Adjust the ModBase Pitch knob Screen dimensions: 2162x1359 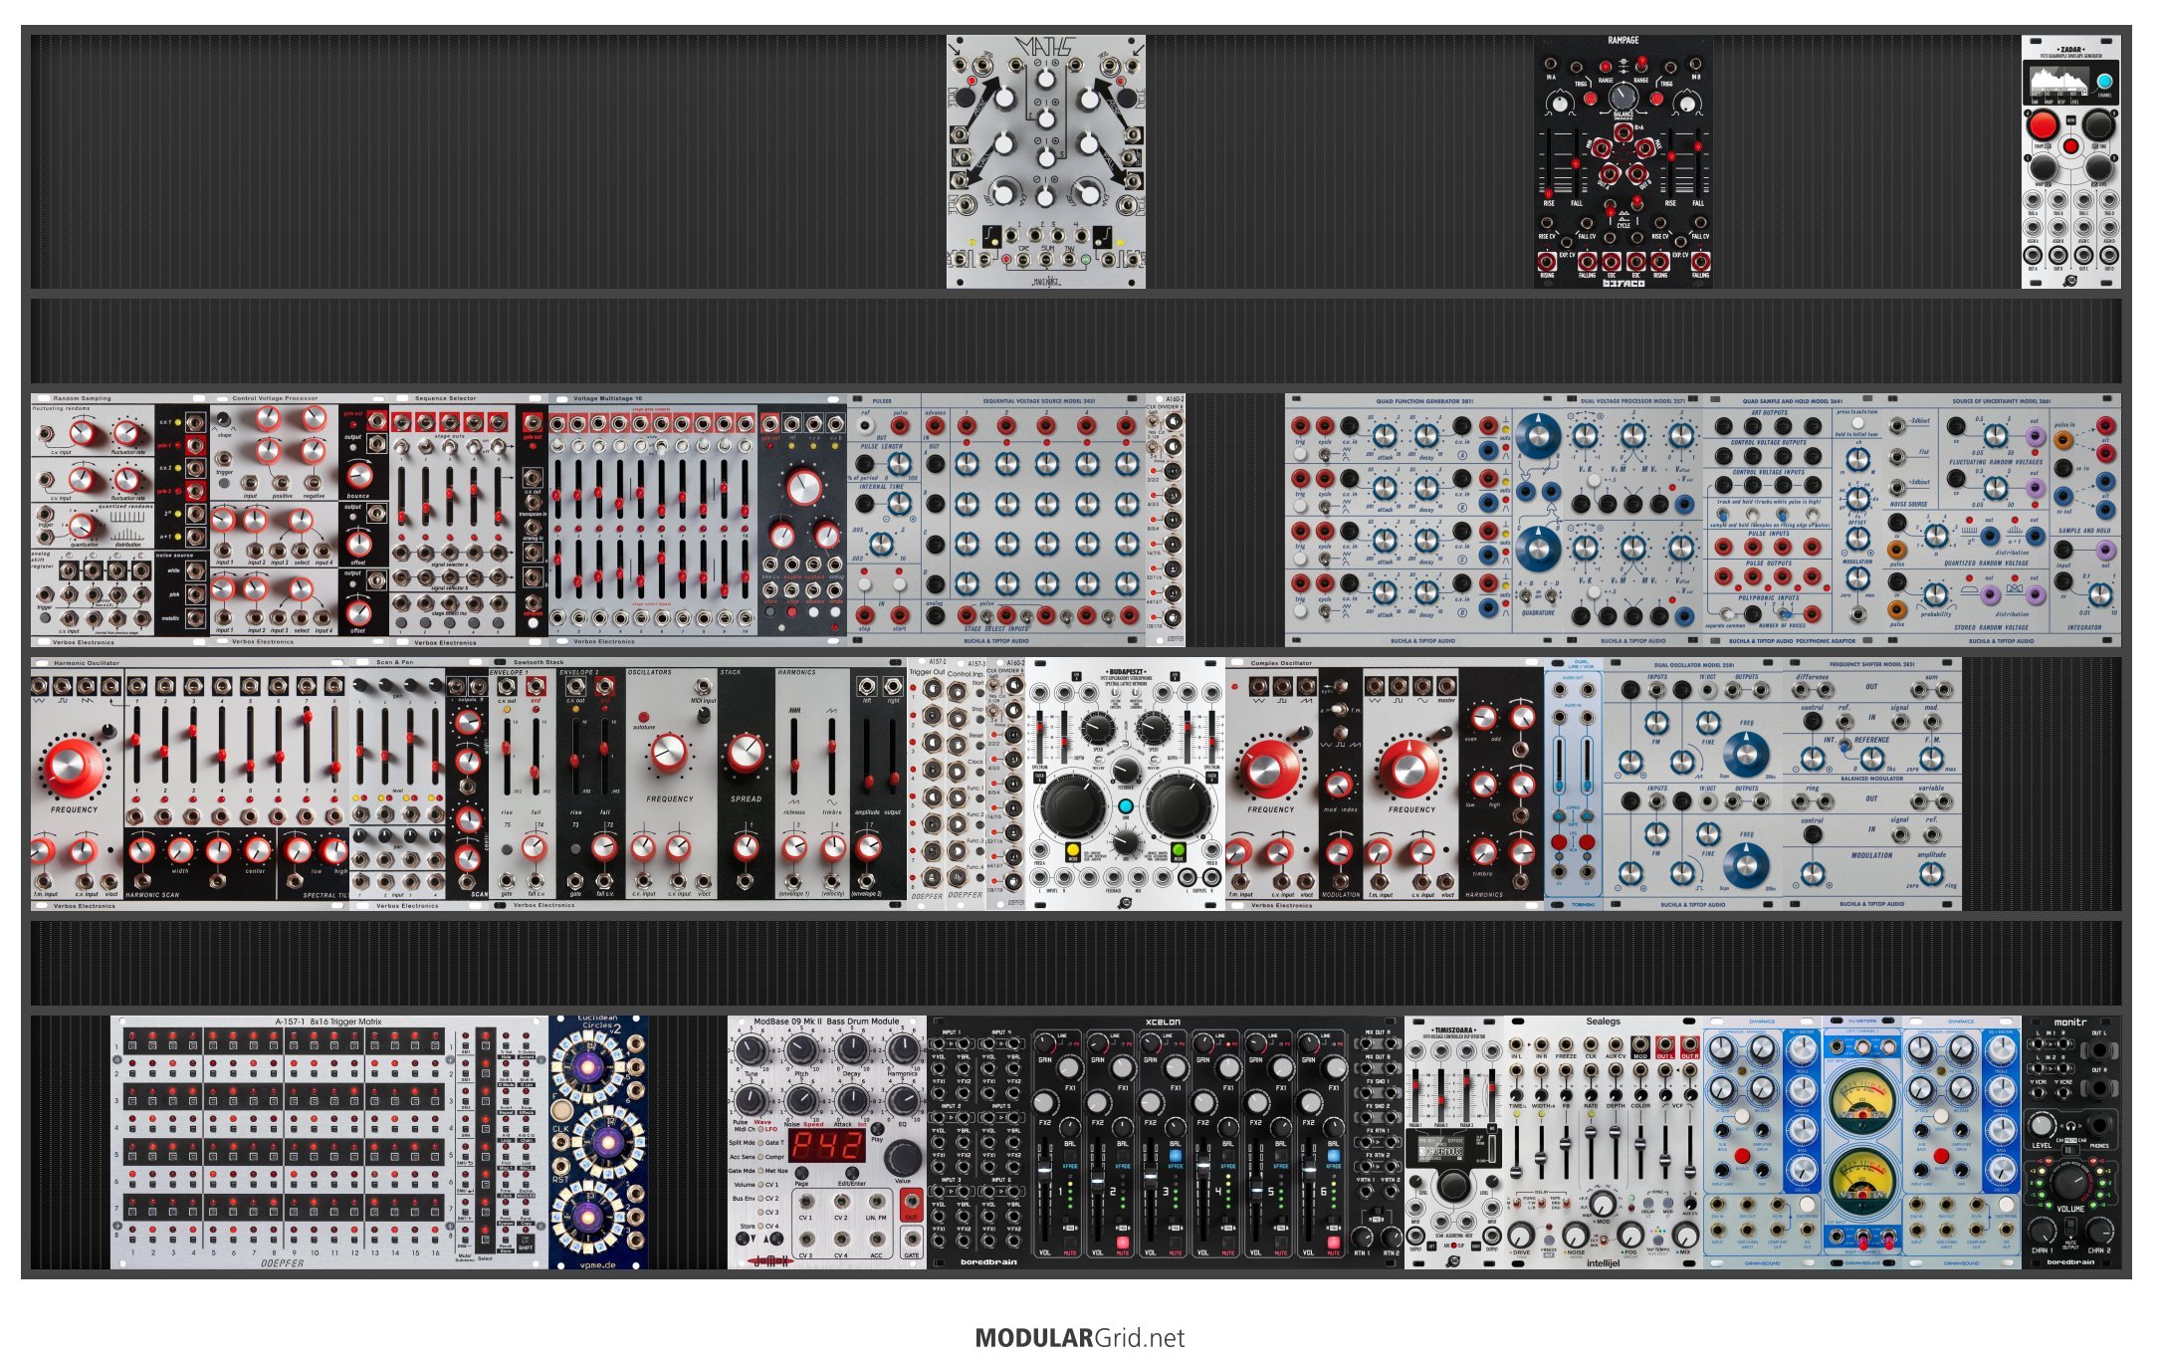coord(802,1050)
